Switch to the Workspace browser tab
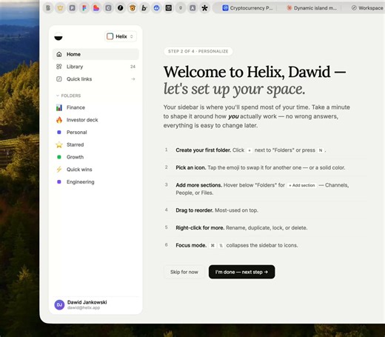 pyautogui.click(x=367, y=8)
